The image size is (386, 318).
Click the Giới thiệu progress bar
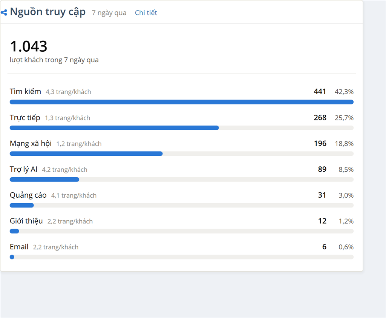coord(182,231)
